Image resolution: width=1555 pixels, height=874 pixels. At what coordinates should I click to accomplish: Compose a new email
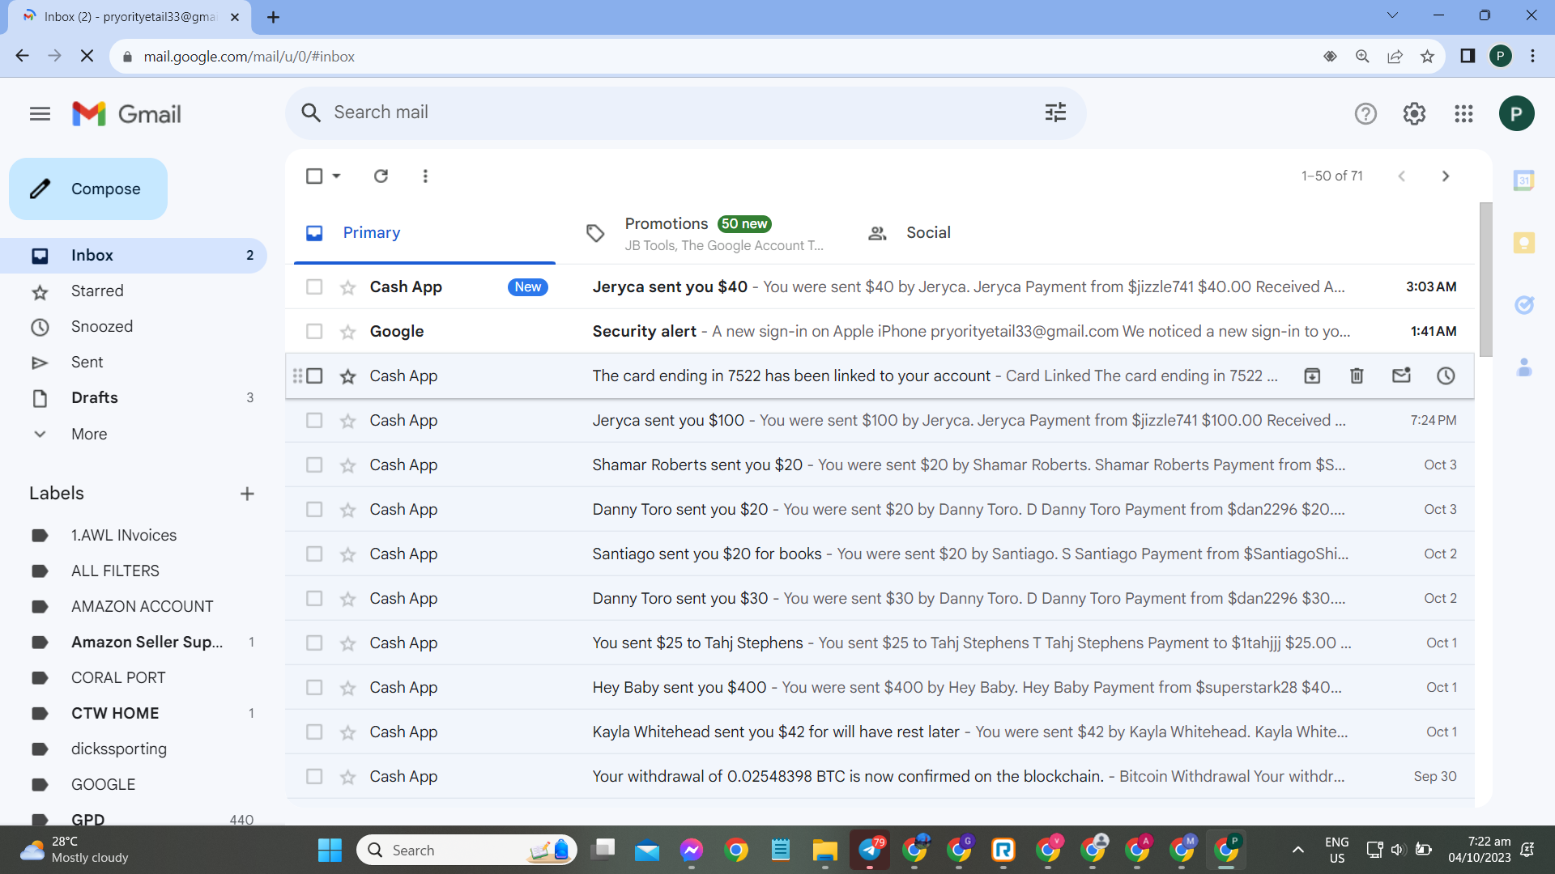pyautogui.click(x=88, y=189)
